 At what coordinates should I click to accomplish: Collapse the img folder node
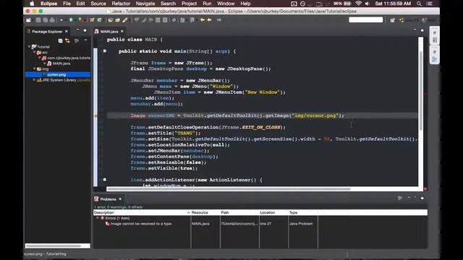[x=34, y=69]
